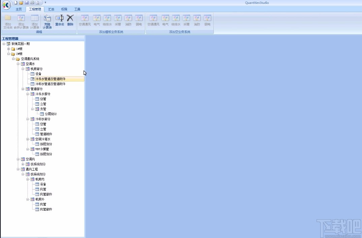The width and height of the screenshot is (362, 238).
Task: Click the Open folder quick-access icon
Action: coord(21,3)
